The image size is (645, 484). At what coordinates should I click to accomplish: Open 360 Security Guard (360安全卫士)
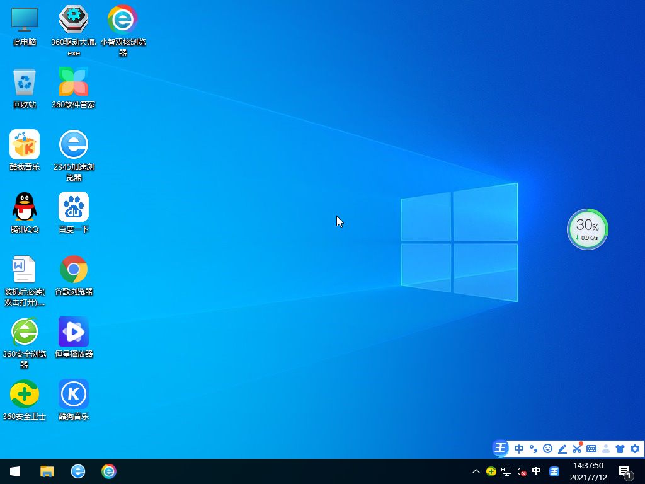click(24, 394)
